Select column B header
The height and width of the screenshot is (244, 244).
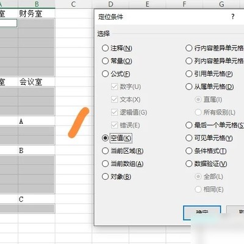tap(37, 4)
